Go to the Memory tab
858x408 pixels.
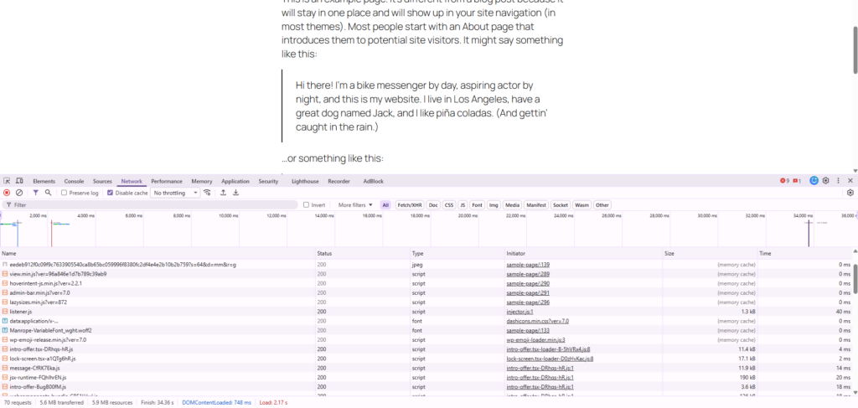pyautogui.click(x=202, y=181)
